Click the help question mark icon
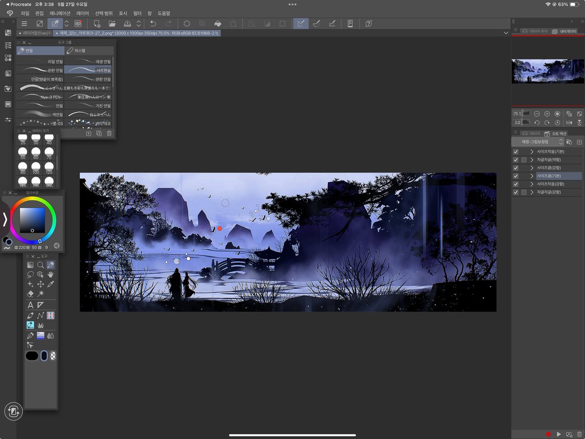This screenshot has width=585, height=439. point(369,23)
